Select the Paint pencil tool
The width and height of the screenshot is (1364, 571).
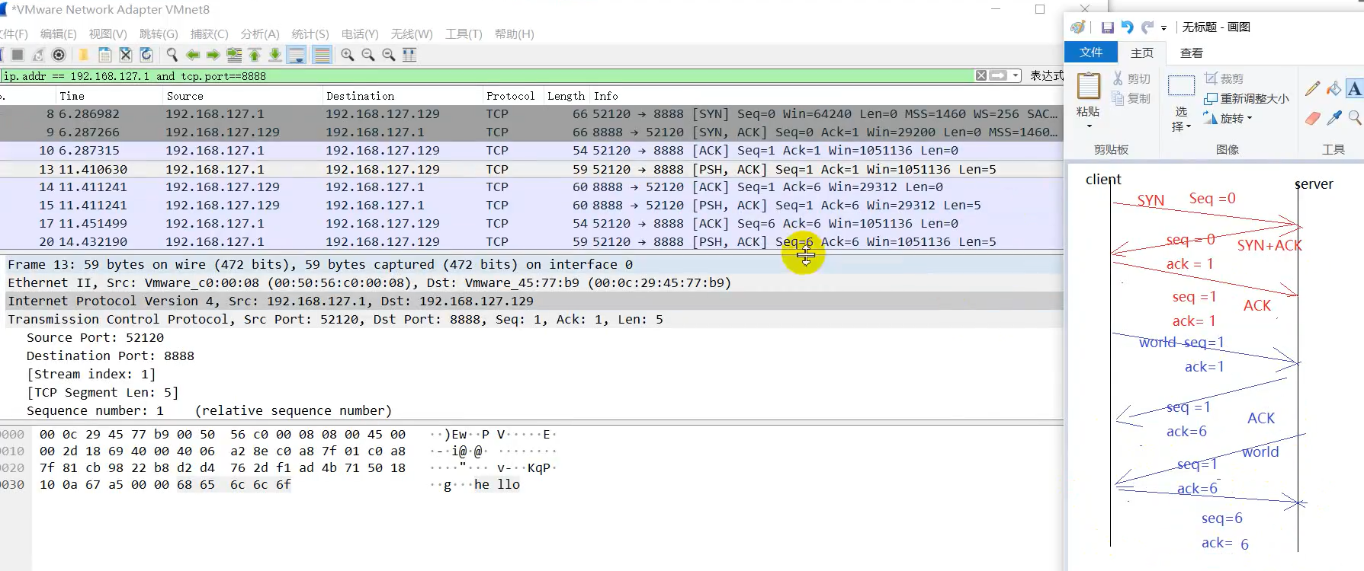pyautogui.click(x=1312, y=88)
